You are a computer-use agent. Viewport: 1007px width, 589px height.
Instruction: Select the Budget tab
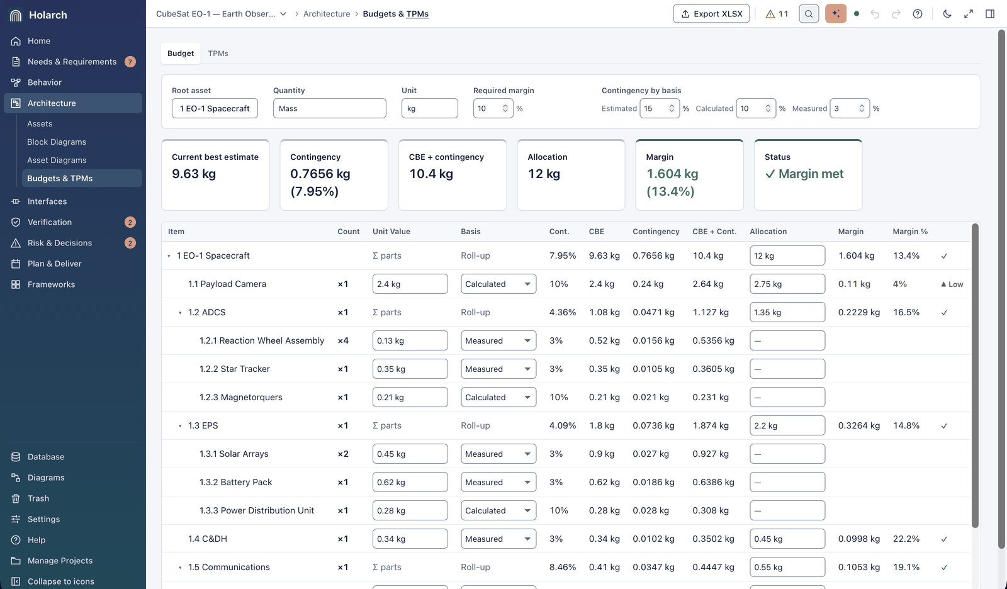[x=181, y=53]
